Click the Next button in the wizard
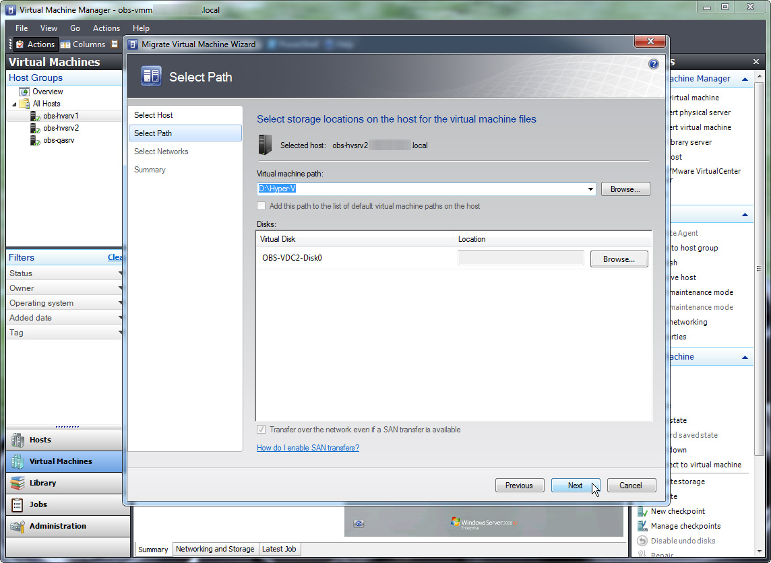 tap(575, 485)
